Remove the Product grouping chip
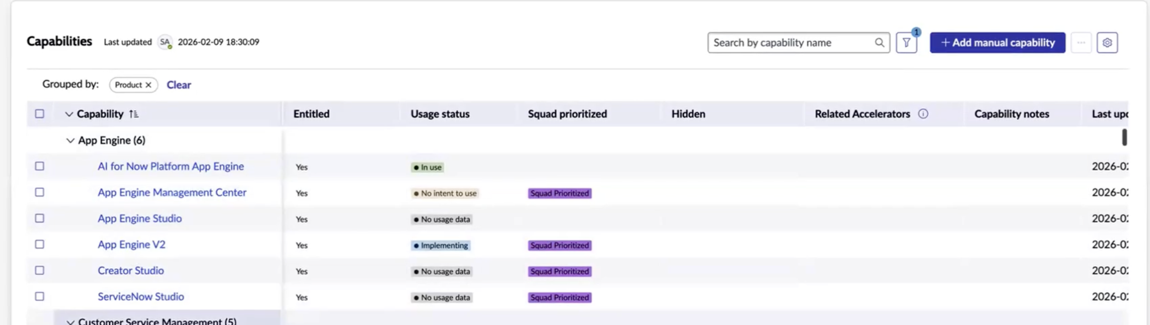Screen dimensions: 1150x325 click(148, 85)
